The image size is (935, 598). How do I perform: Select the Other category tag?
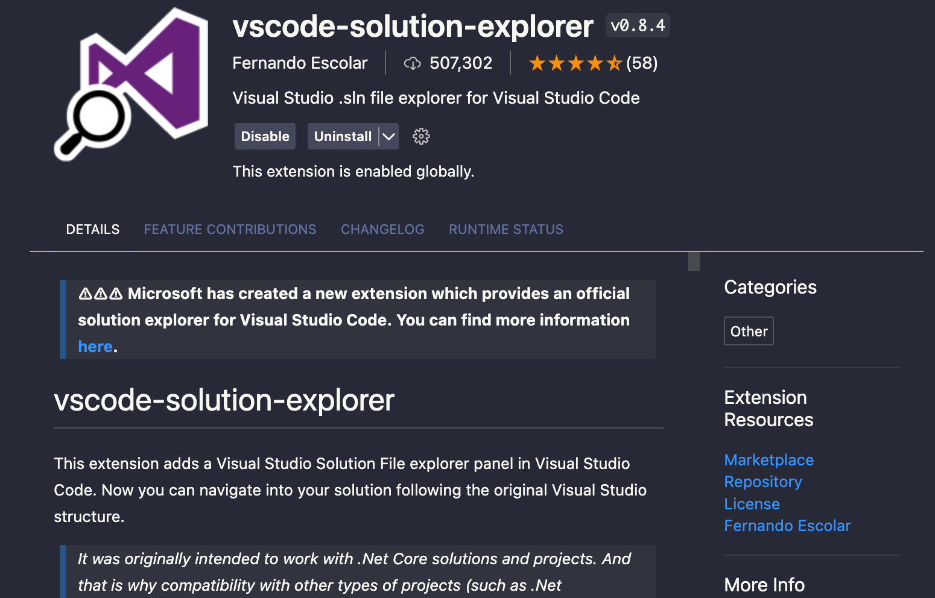pos(749,331)
